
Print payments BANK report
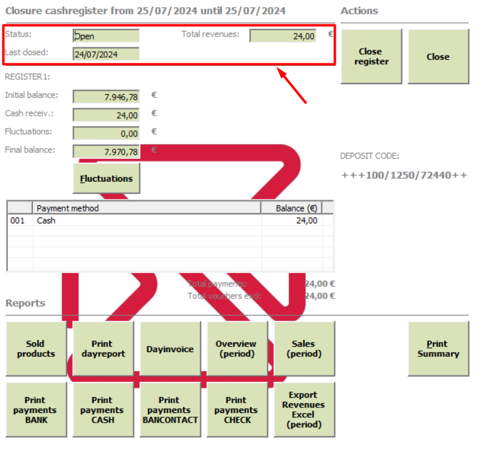36,410
